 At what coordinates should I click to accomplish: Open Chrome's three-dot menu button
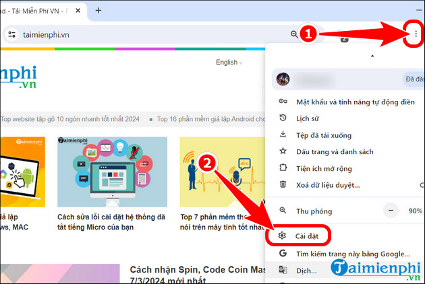click(x=416, y=34)
